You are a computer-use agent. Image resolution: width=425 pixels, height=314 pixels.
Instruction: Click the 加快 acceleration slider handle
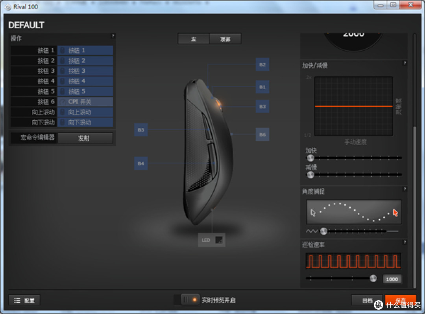310,158
